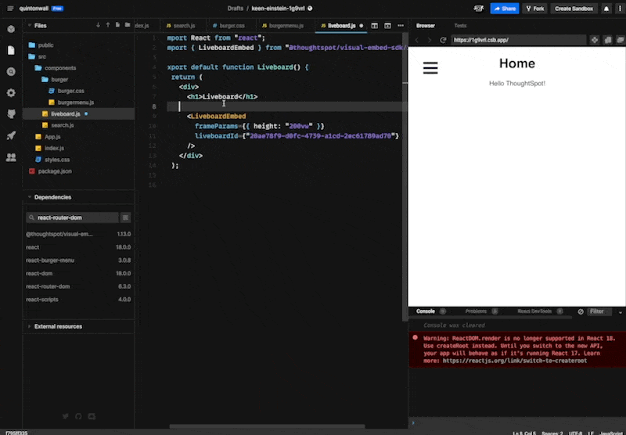This screenshot has width=626, height=435.
Task: Click the list icon beside dependency search
Action: point(125,217)
